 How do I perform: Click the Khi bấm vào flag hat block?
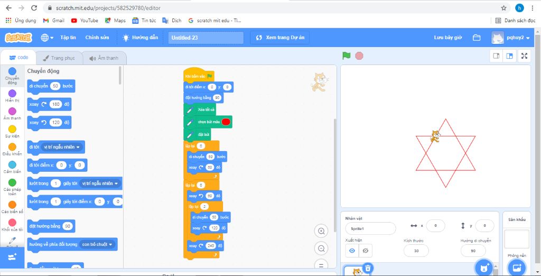click(199, 75)
